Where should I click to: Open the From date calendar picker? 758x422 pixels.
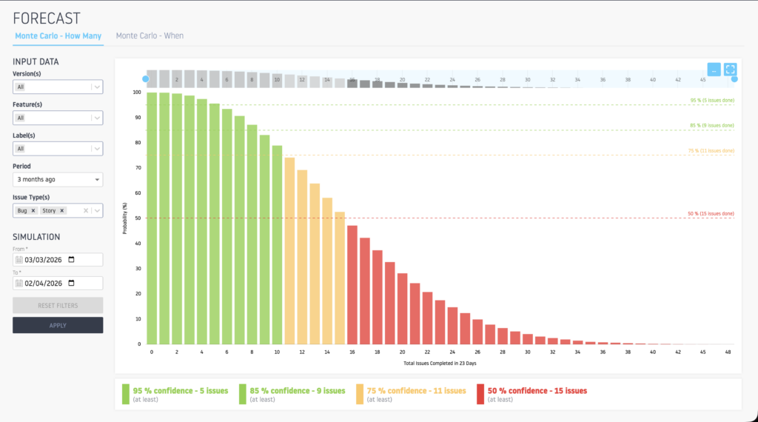coord(72,260)
